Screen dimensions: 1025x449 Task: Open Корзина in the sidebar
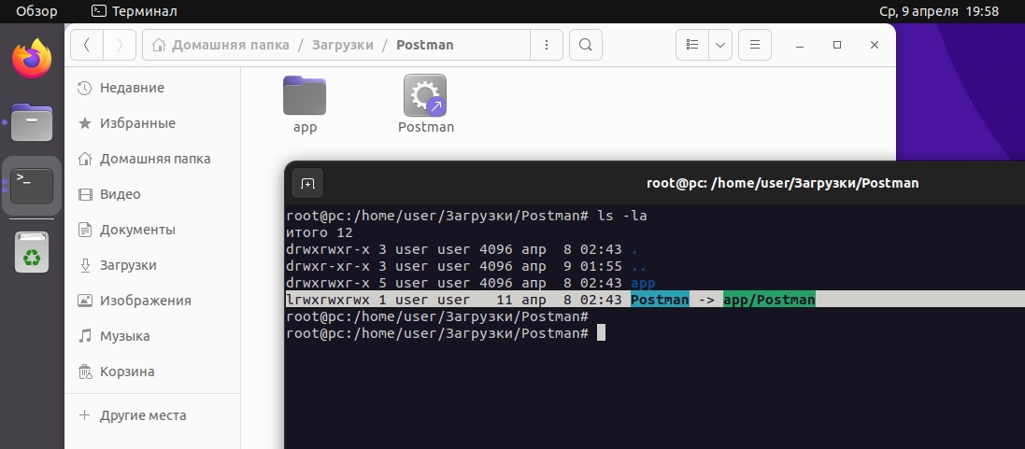pos(152,372)
